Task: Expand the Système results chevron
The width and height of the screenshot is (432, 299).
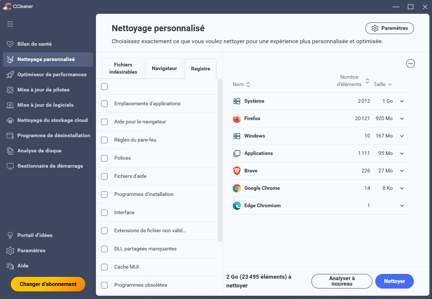Action: tap(402, 101)
